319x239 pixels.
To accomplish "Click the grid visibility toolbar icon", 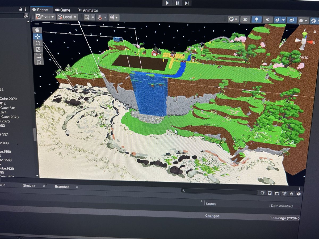I will pyautogui.click(x=87, y=17).
